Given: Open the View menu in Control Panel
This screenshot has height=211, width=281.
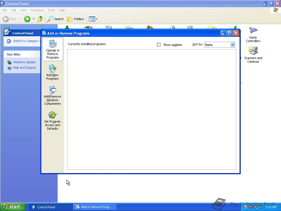Looking at the screenshot, I should [24, 10].
